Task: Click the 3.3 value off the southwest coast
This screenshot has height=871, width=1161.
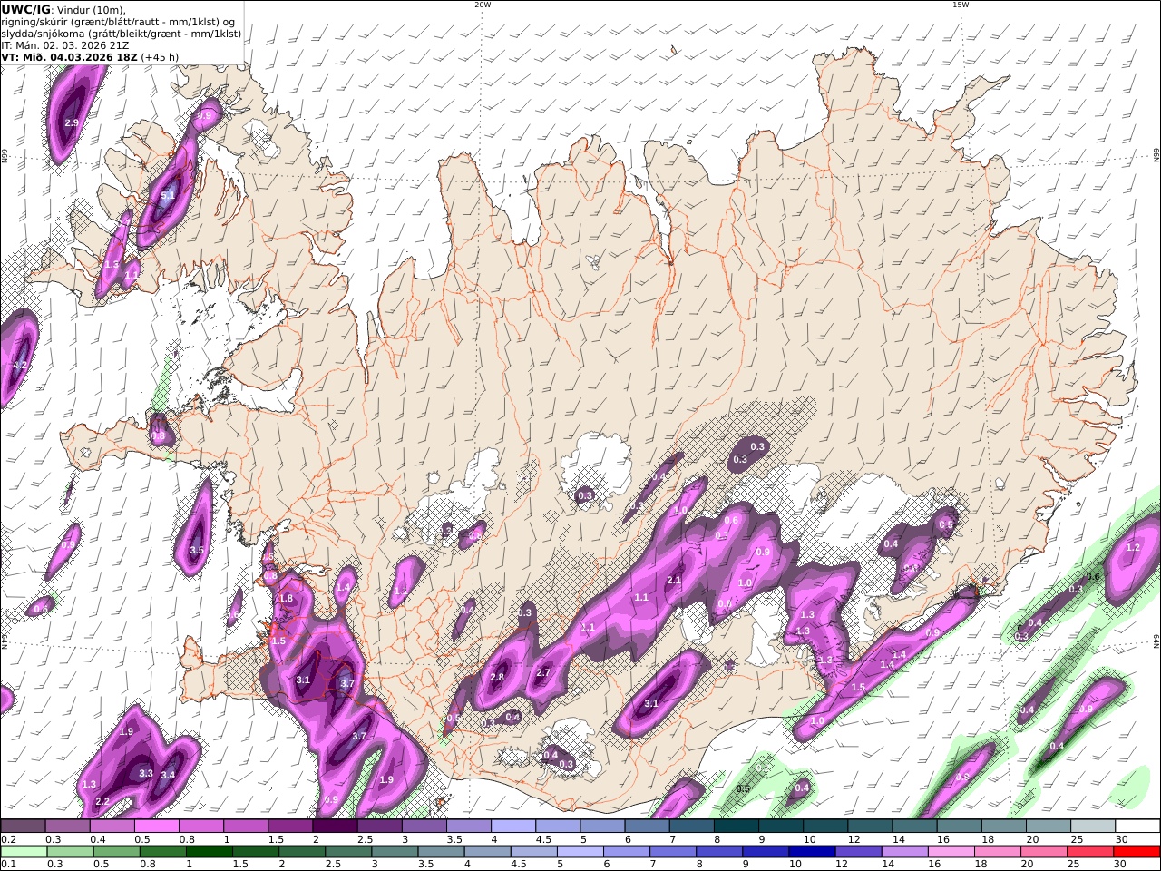Action: point(146,773)
